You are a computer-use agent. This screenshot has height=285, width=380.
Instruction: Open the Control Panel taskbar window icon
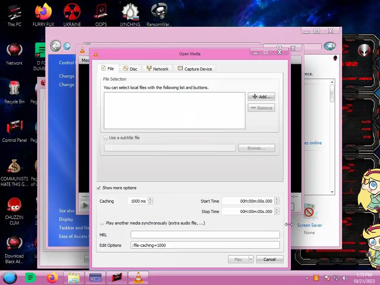point(95,278)
